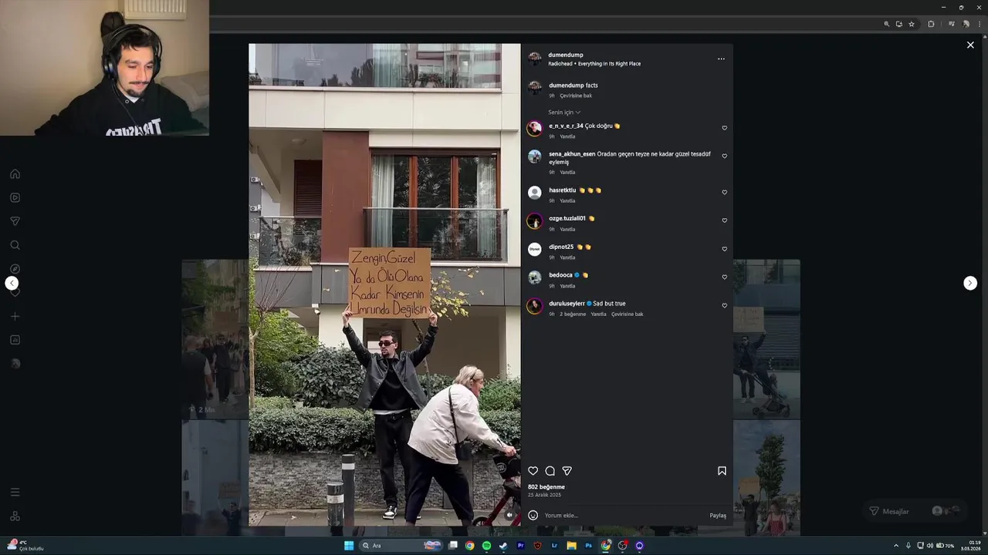
Task: Go to the next post arrow
Action: point(970,283)
